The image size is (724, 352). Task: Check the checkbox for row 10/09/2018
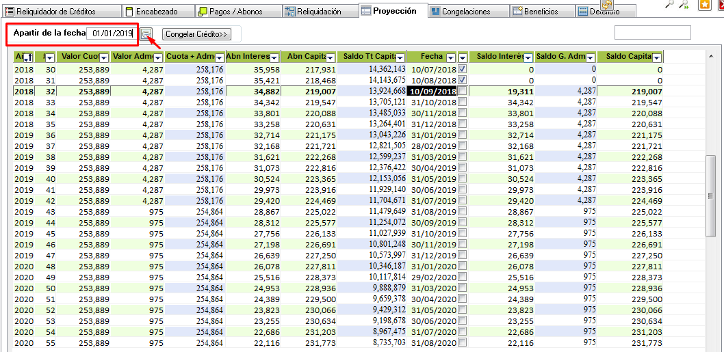(463, 91)
